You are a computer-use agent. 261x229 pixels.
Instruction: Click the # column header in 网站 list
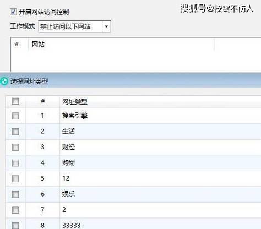[x=17, y=44]
